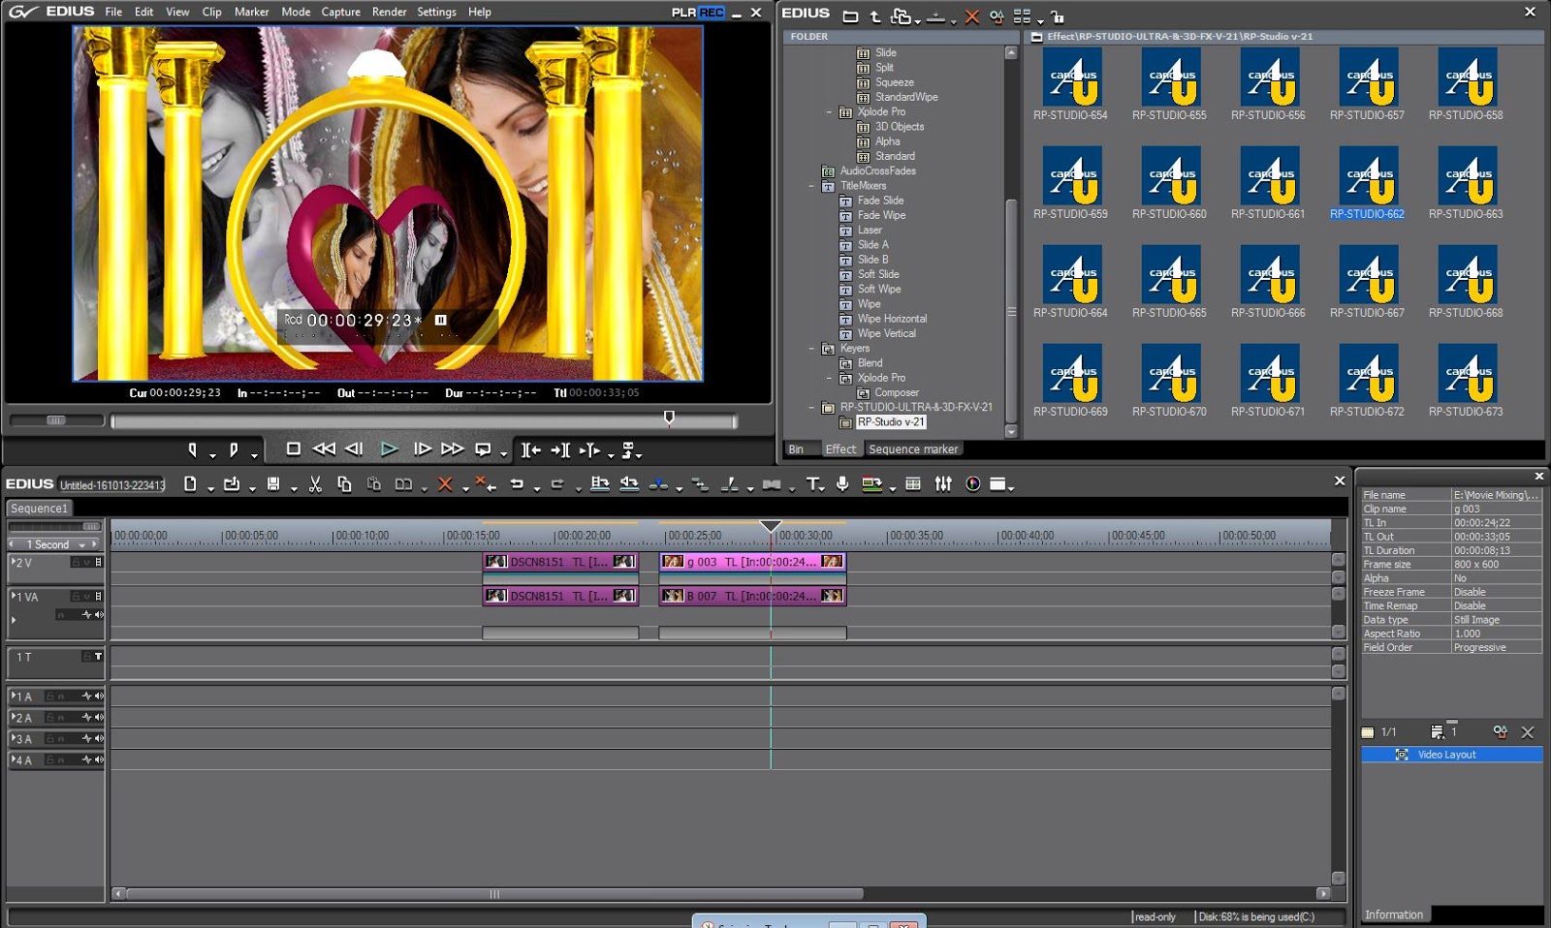Open the dropdown arrow beside the Save icon
The image size is (1551, 928).
(x=294, y=488)
